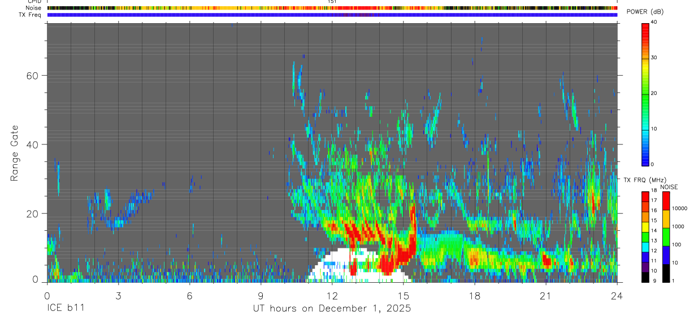
Task: Click the red top NOISE legend swatch
Action: coord(666,201)
